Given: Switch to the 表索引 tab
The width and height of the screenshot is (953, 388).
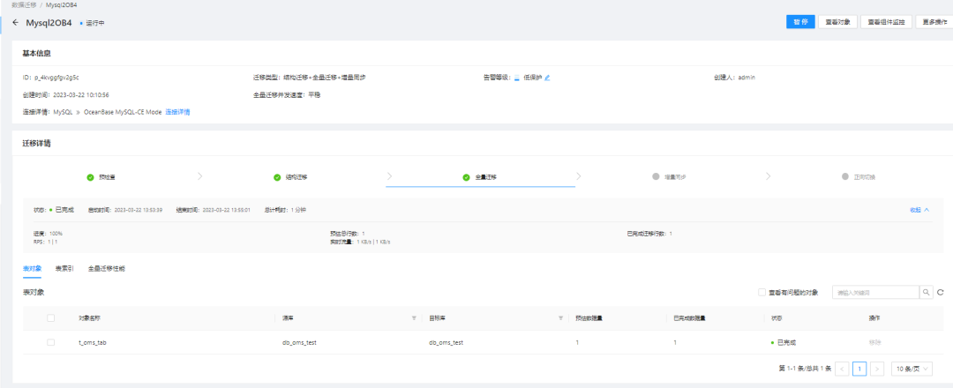Looking at the screenshot, I should (64, 268).
